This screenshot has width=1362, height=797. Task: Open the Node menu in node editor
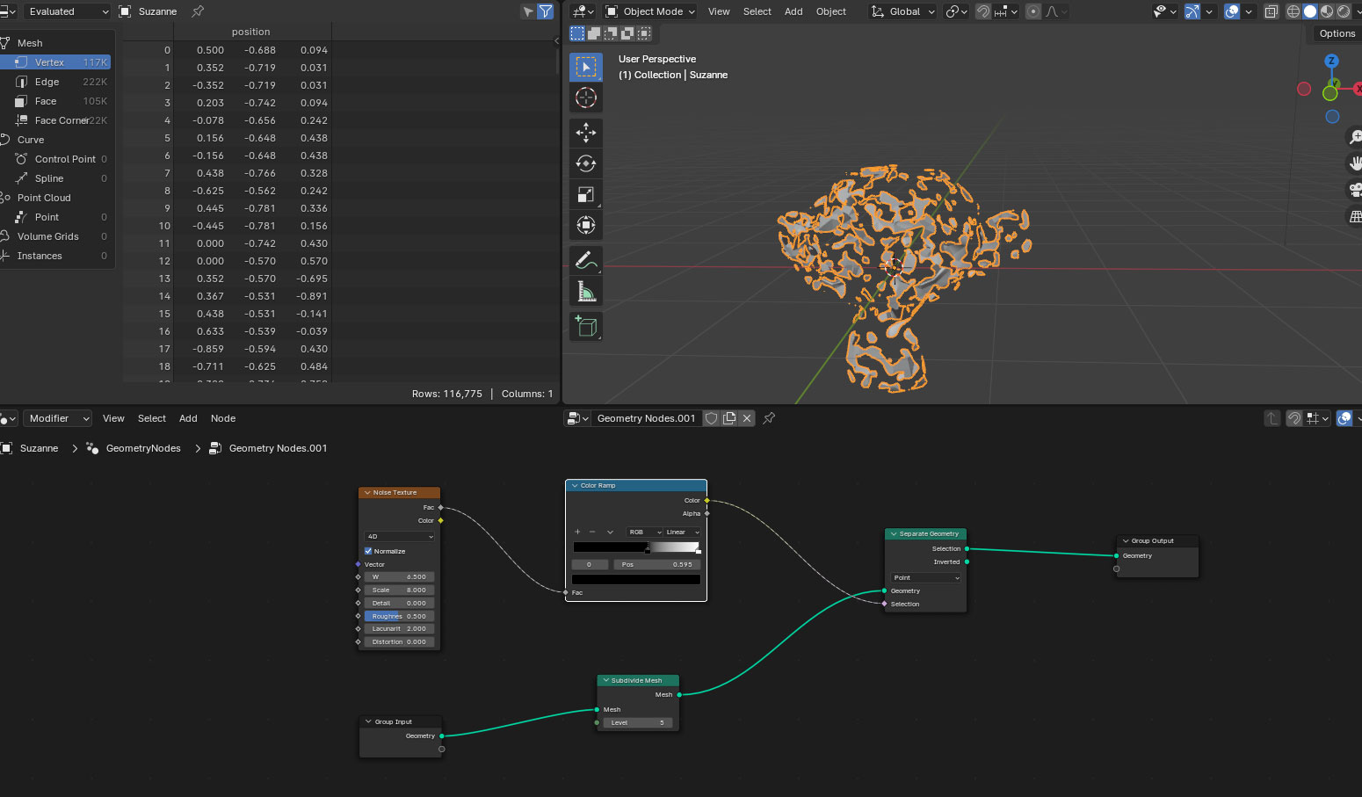click(x=223, y=418)
